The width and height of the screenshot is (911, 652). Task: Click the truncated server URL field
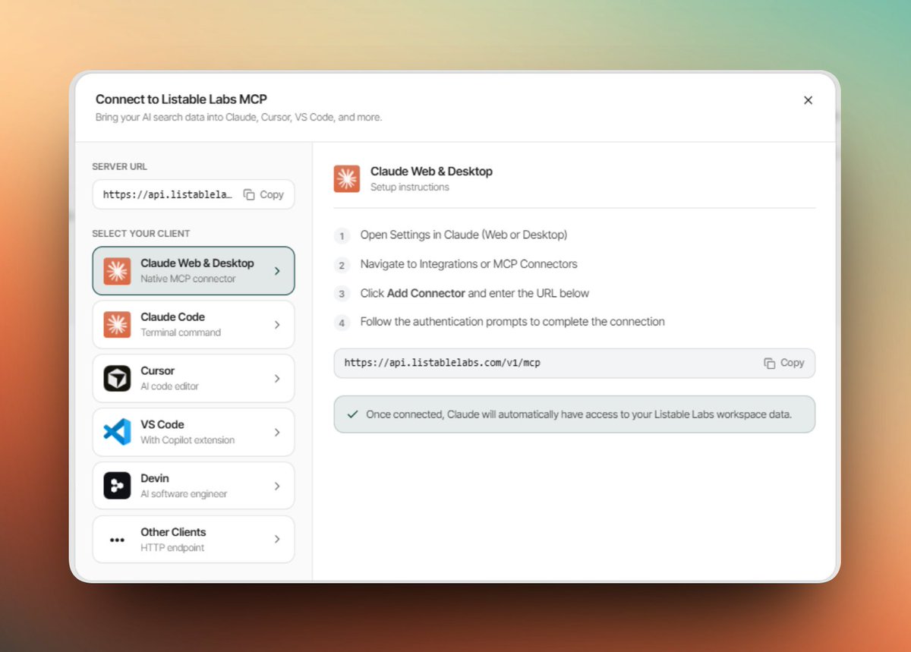click(x=194, y=194)
